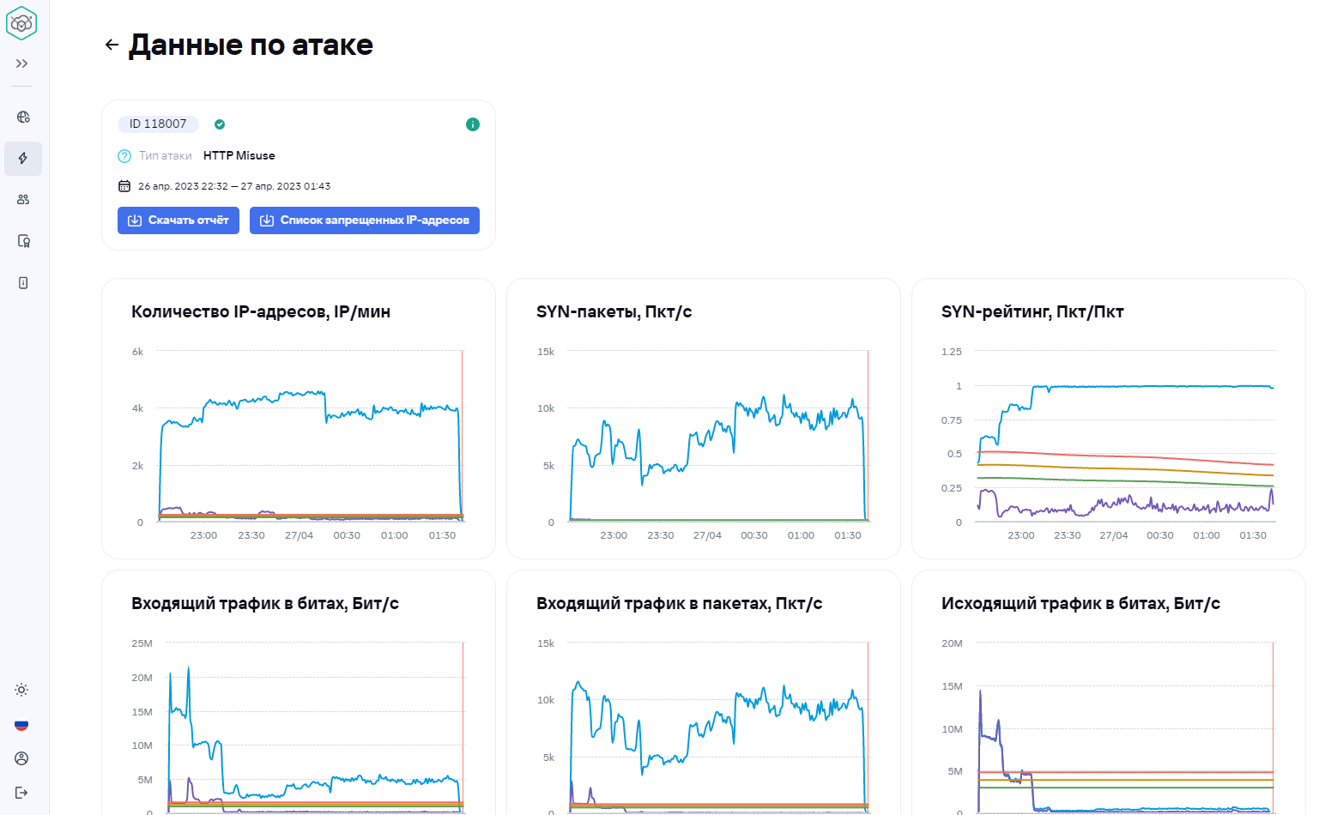
Task: Click the calendar icon next to the attack dates
Action: (124, 186)
